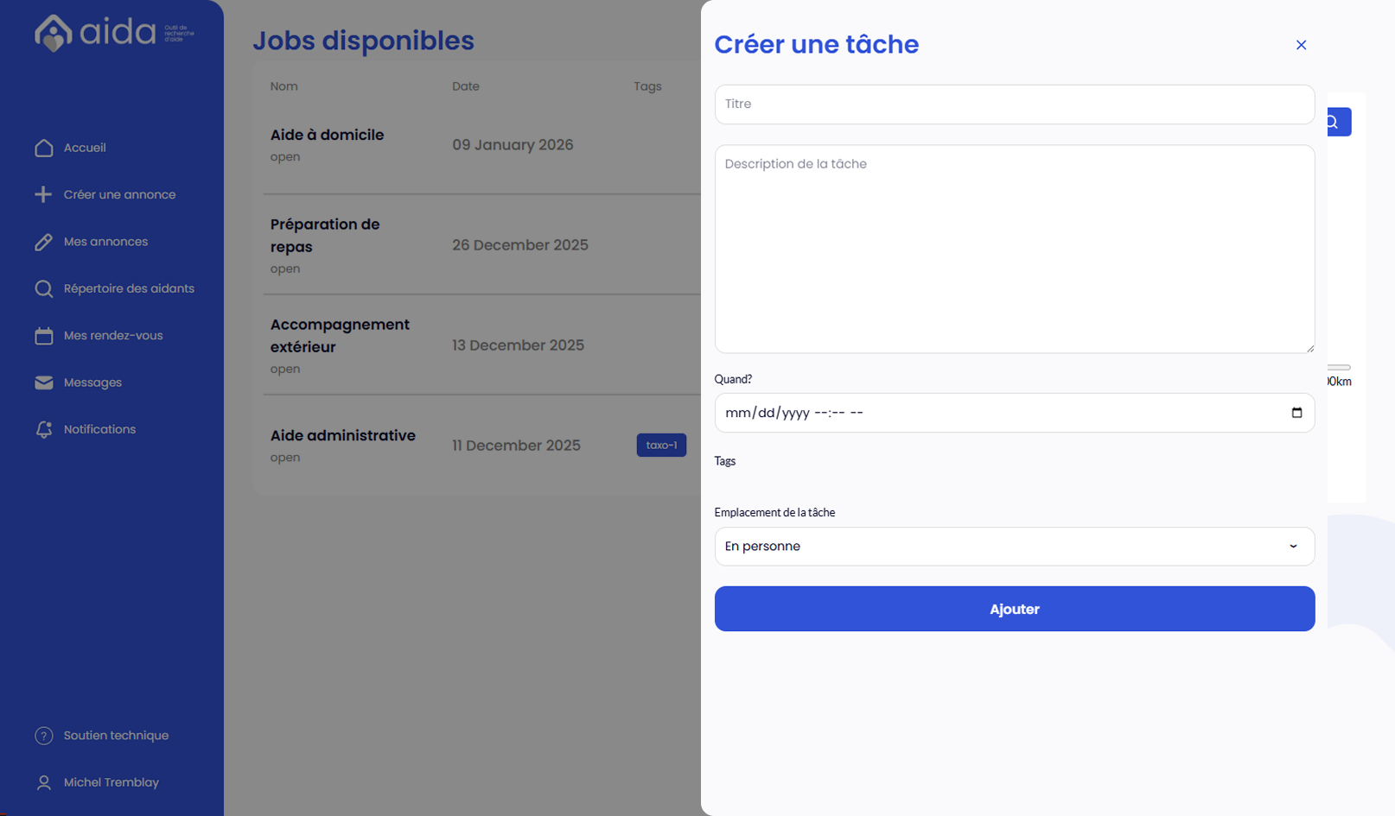
Task: Open the Michel Tremblay profile entry
Action: [x=111, y=782]
